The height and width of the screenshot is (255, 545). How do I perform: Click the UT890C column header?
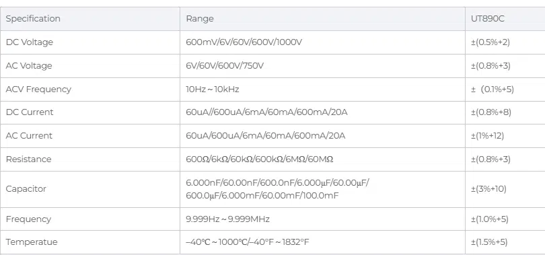tap(488, 19)
